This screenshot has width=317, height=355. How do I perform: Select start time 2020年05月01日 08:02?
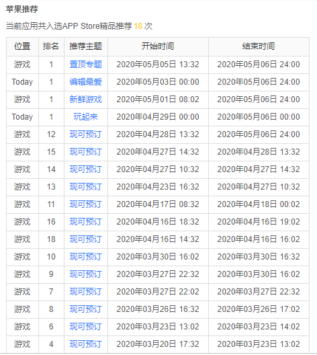[158, 100]
